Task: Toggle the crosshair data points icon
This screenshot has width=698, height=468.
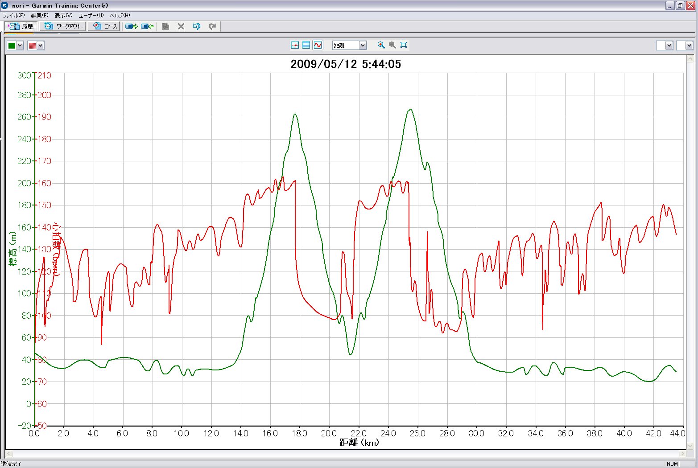Action: [295, 45]
